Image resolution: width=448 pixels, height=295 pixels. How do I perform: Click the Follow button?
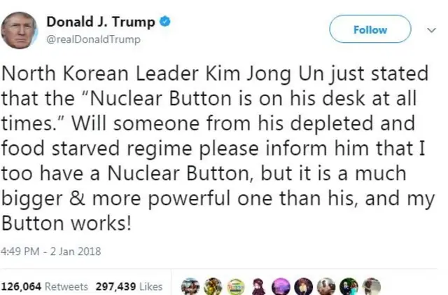pyautogui.click(x=370, y=29)
